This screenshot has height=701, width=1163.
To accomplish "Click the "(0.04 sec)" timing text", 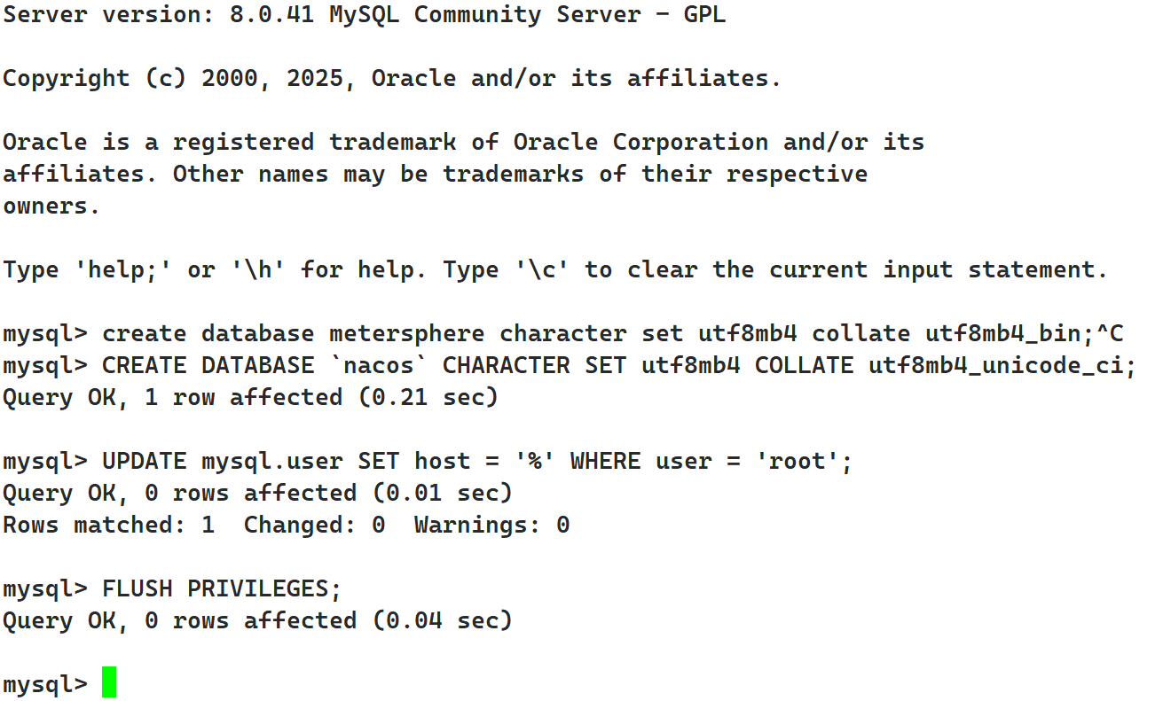I will pos(442,620).
